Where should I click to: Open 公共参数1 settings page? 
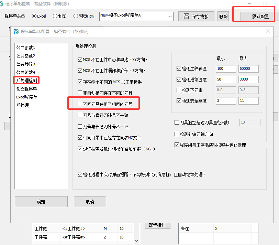26,47
